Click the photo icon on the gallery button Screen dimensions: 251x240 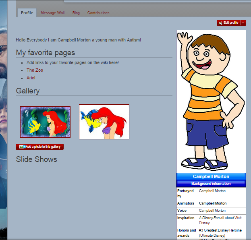pos(23,147)
